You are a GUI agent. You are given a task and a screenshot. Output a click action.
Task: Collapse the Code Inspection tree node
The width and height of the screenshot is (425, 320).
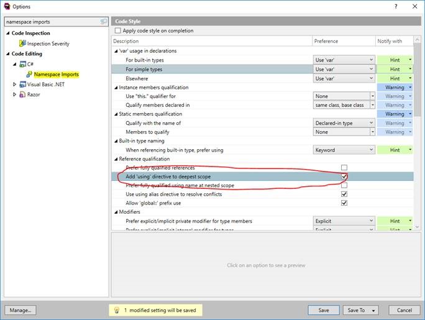click(x=8, y=33)
